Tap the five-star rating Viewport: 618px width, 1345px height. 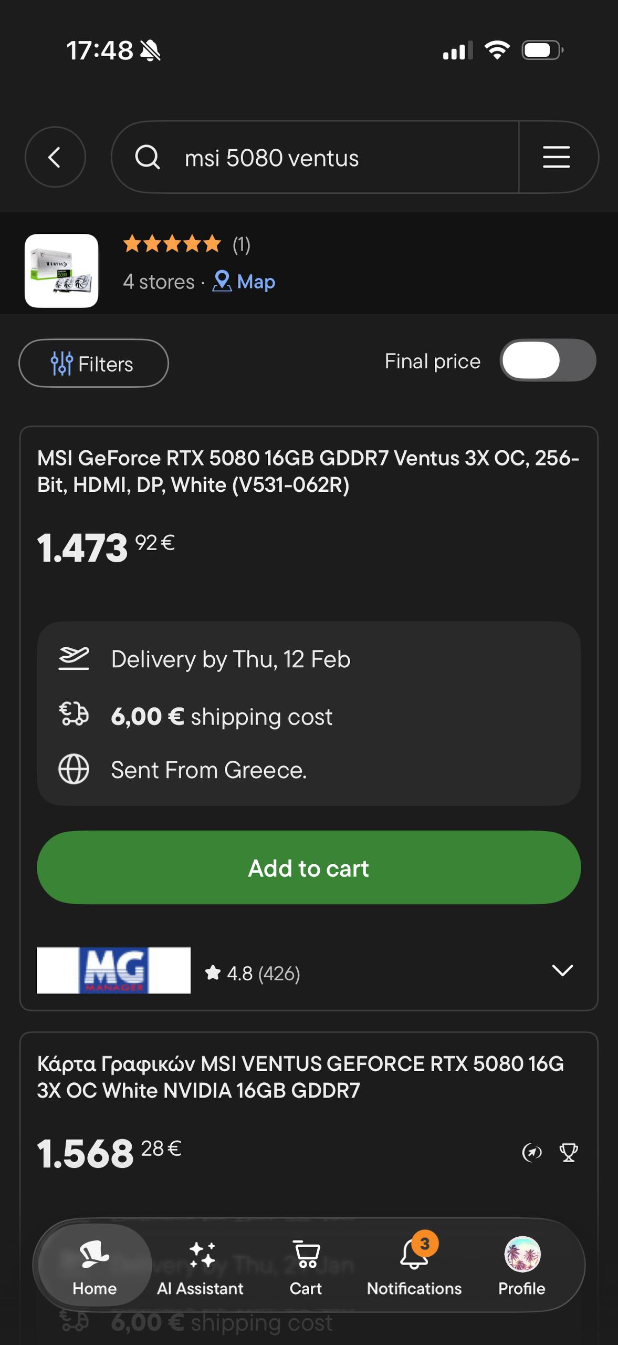[172, 244]
